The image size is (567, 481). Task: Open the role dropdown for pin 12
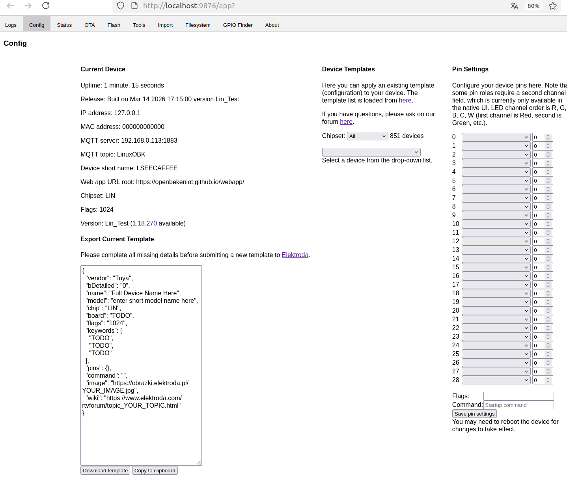pyautogui.click(x=496, y=241)
